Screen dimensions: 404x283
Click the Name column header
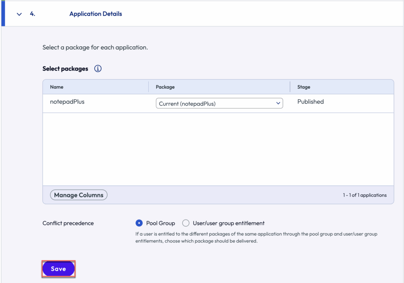(57, 87)
